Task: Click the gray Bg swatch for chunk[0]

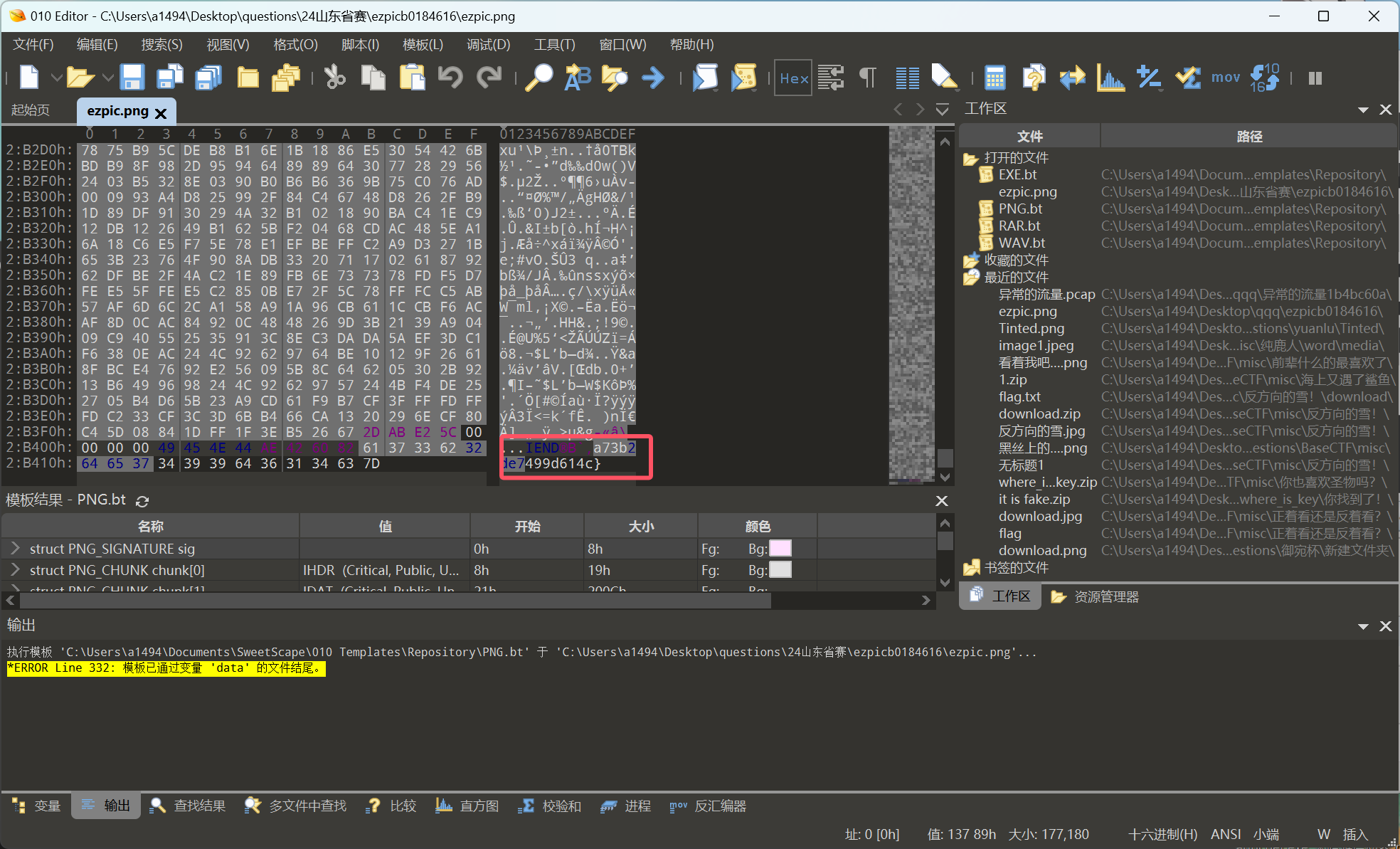Action: click(780, 569)
